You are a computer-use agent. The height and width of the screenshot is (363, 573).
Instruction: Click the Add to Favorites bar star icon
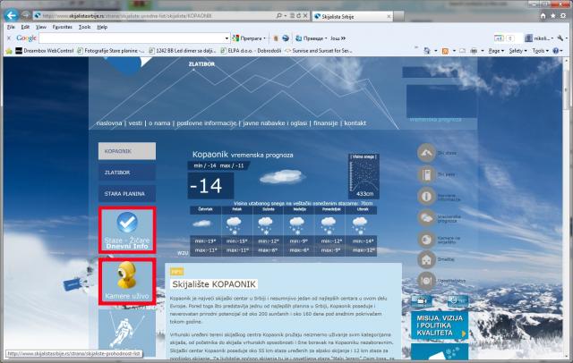(x=9, y=51)
